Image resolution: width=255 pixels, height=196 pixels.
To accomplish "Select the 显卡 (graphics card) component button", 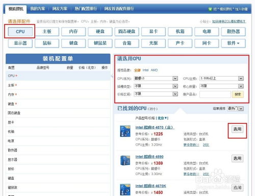I will pos(154,32).
